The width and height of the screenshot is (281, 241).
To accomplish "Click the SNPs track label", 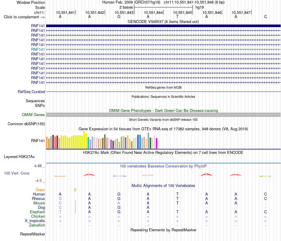I will 40,105.
